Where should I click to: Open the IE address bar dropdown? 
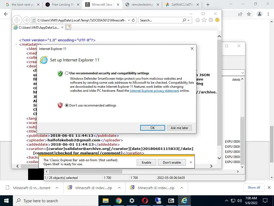[129, 20]
